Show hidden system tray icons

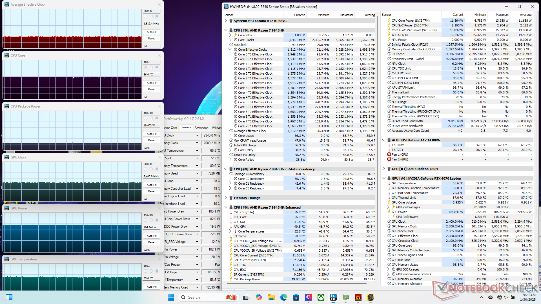click(x=481, y=297)
